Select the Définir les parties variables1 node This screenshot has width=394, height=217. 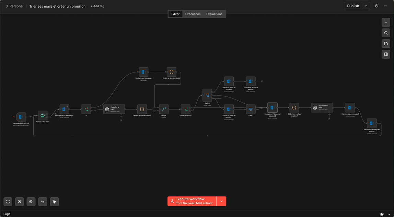pyautogui.click(x=294, y=107)
